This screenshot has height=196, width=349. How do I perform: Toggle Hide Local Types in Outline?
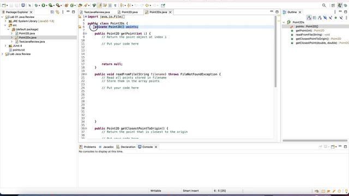[x=341, y=17]
